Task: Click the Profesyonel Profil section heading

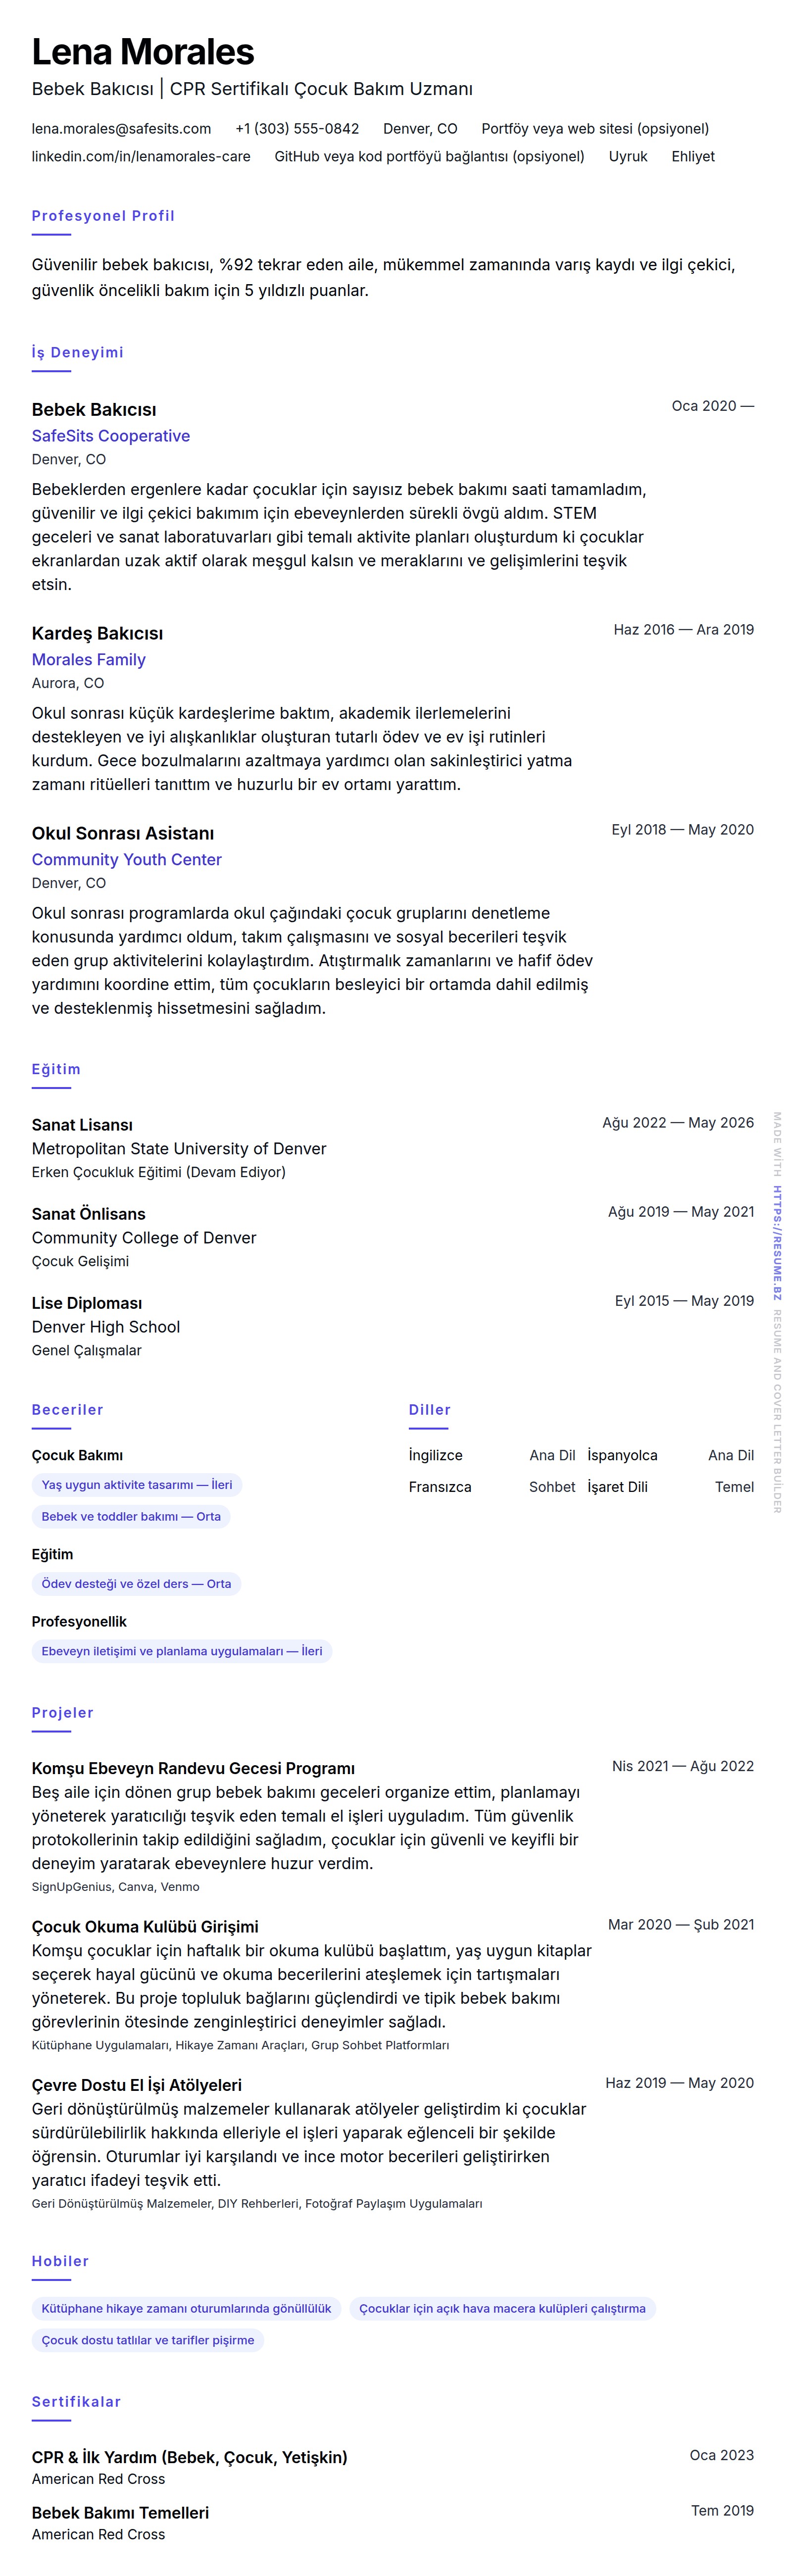Action: 103,216
